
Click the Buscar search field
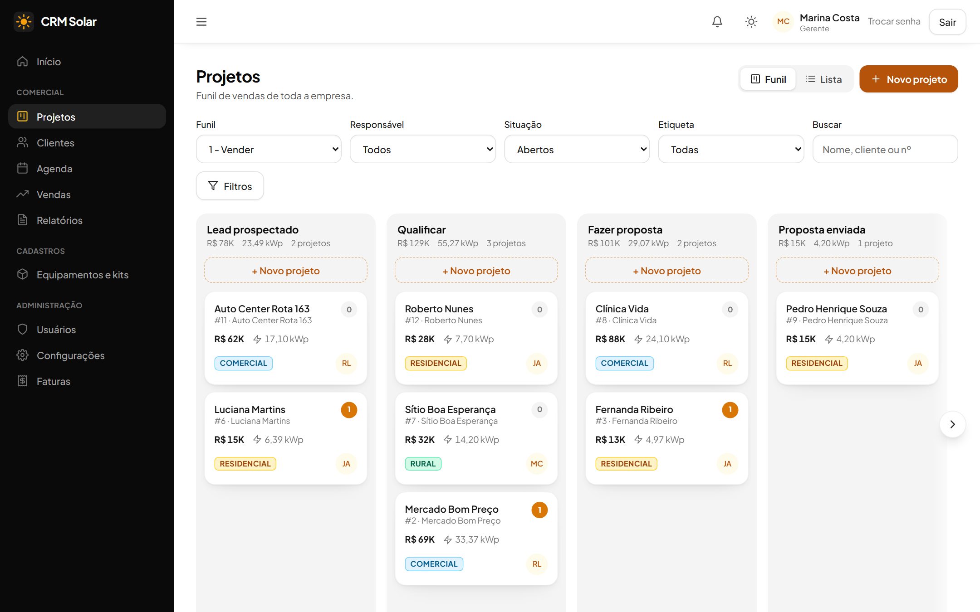point(885,149)
